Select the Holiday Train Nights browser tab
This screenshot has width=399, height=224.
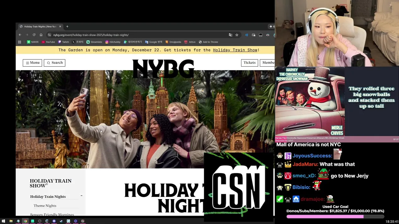click(40, 26)
